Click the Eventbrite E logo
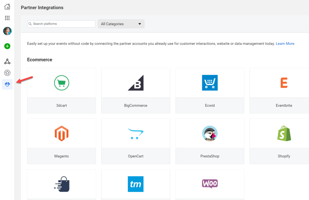This screenshot has width=309, height=200. [284, 83]
